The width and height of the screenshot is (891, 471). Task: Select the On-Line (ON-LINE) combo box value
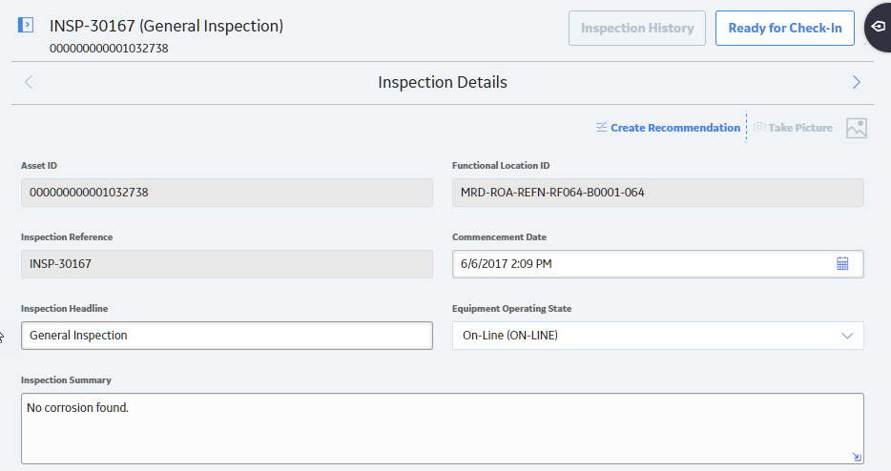point(658,336)
